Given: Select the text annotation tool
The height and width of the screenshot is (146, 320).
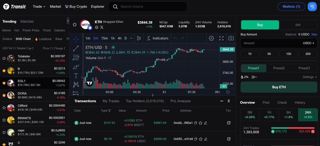Looking at the screenshot, I should click(x=76, y=76).
